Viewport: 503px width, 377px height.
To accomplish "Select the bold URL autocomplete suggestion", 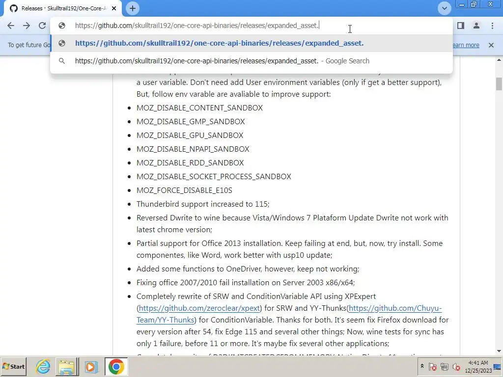I will [x=251, y=43].
